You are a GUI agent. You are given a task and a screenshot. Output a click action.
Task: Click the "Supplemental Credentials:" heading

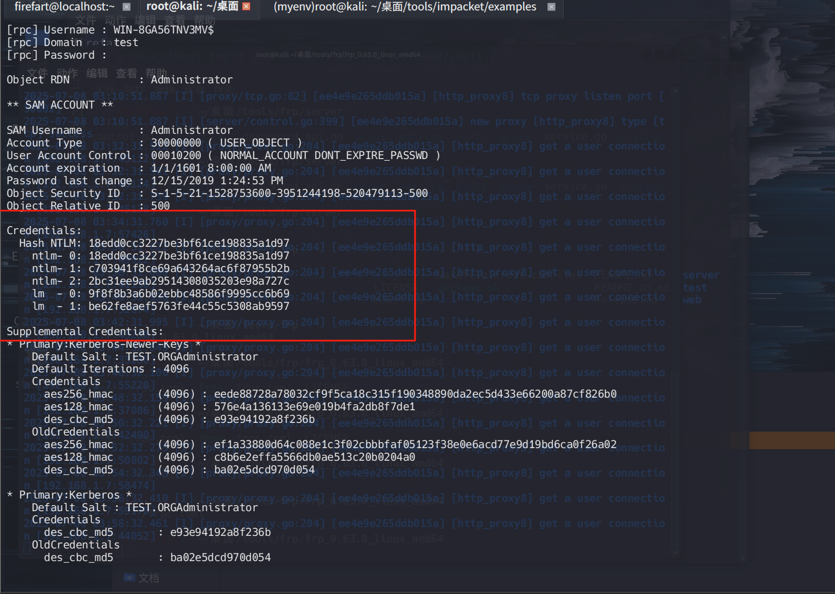click(85, 331)
